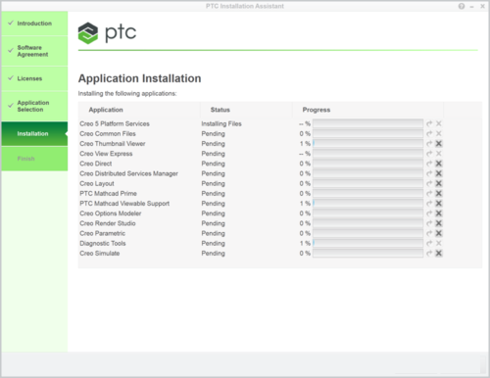Cancel the Creo Render Studio installation
This screenshot has width=490, height=378.
coord(439,223)
